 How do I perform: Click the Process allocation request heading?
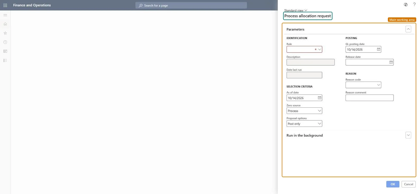coord(307,16)
